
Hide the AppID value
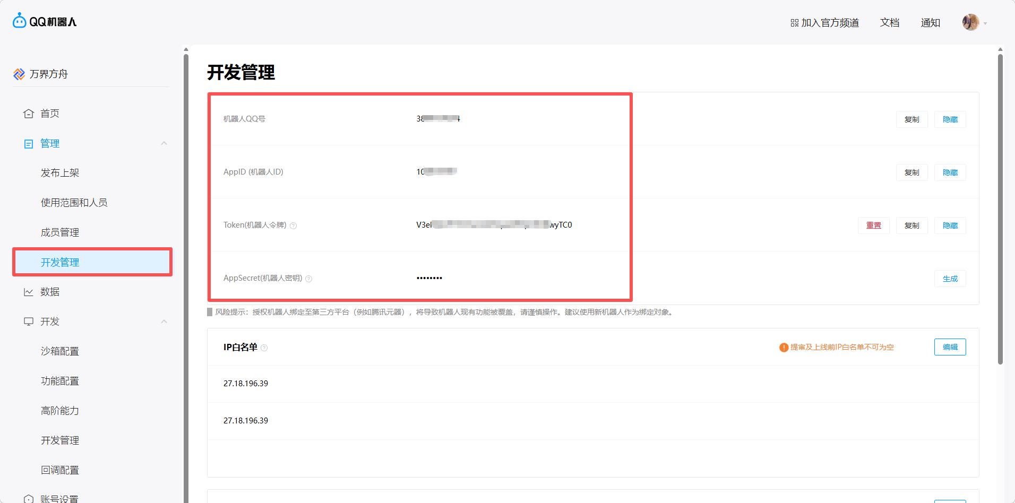tap(950, 172)
